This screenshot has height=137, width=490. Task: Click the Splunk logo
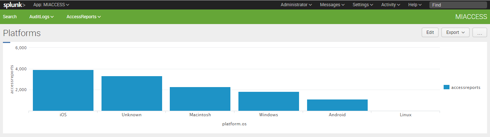(14, 5)
